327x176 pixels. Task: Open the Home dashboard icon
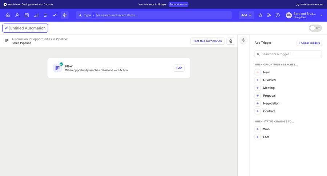(x=8, y=15)
